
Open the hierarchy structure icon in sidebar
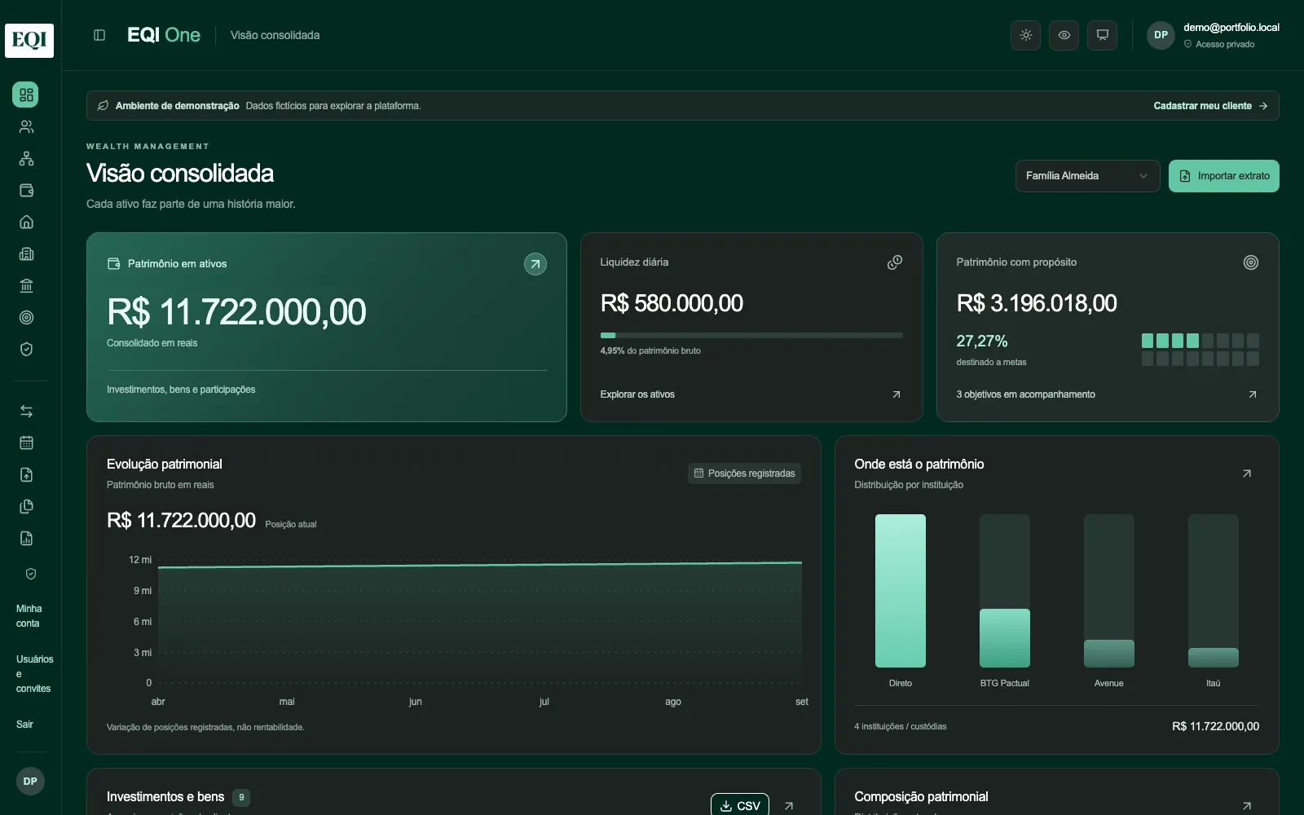coord(26,158)
